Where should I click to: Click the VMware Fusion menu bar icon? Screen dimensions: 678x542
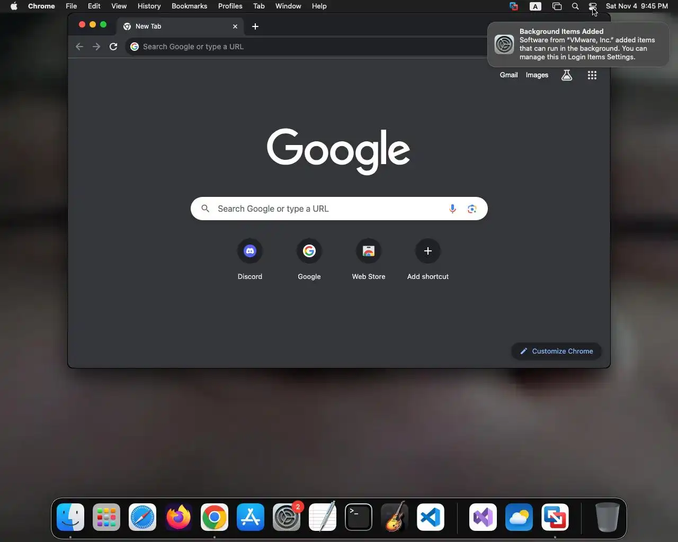[x=514, y=6]
